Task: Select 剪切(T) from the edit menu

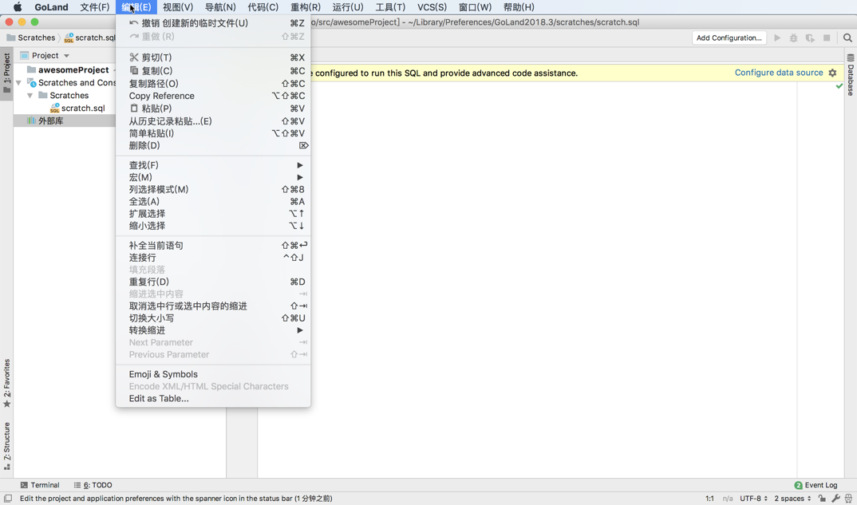Action: 213,57
